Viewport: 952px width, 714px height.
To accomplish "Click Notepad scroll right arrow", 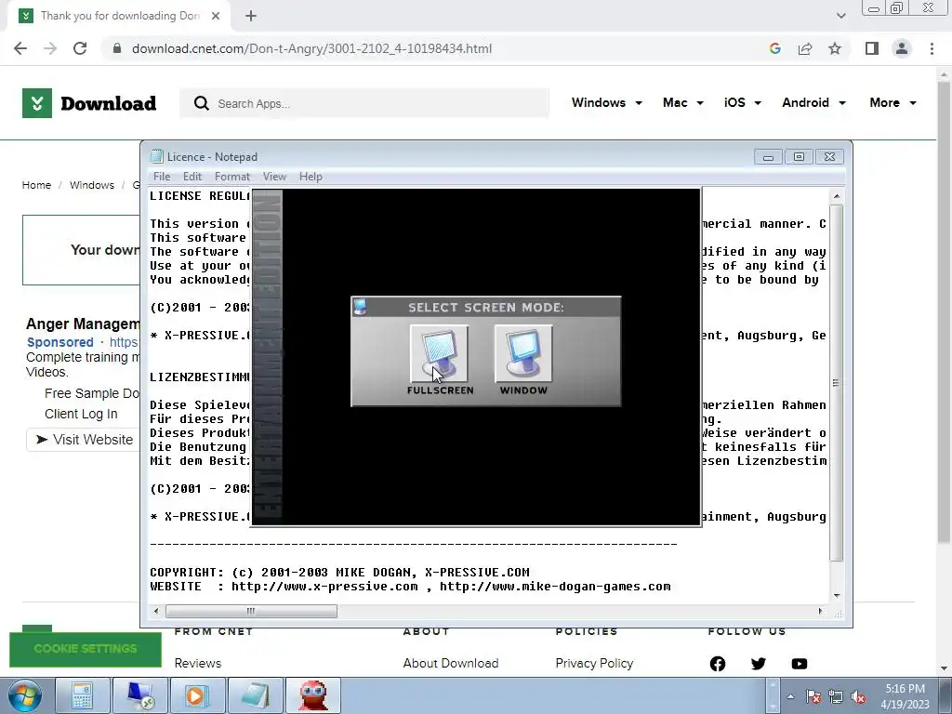I will [820, 612].
